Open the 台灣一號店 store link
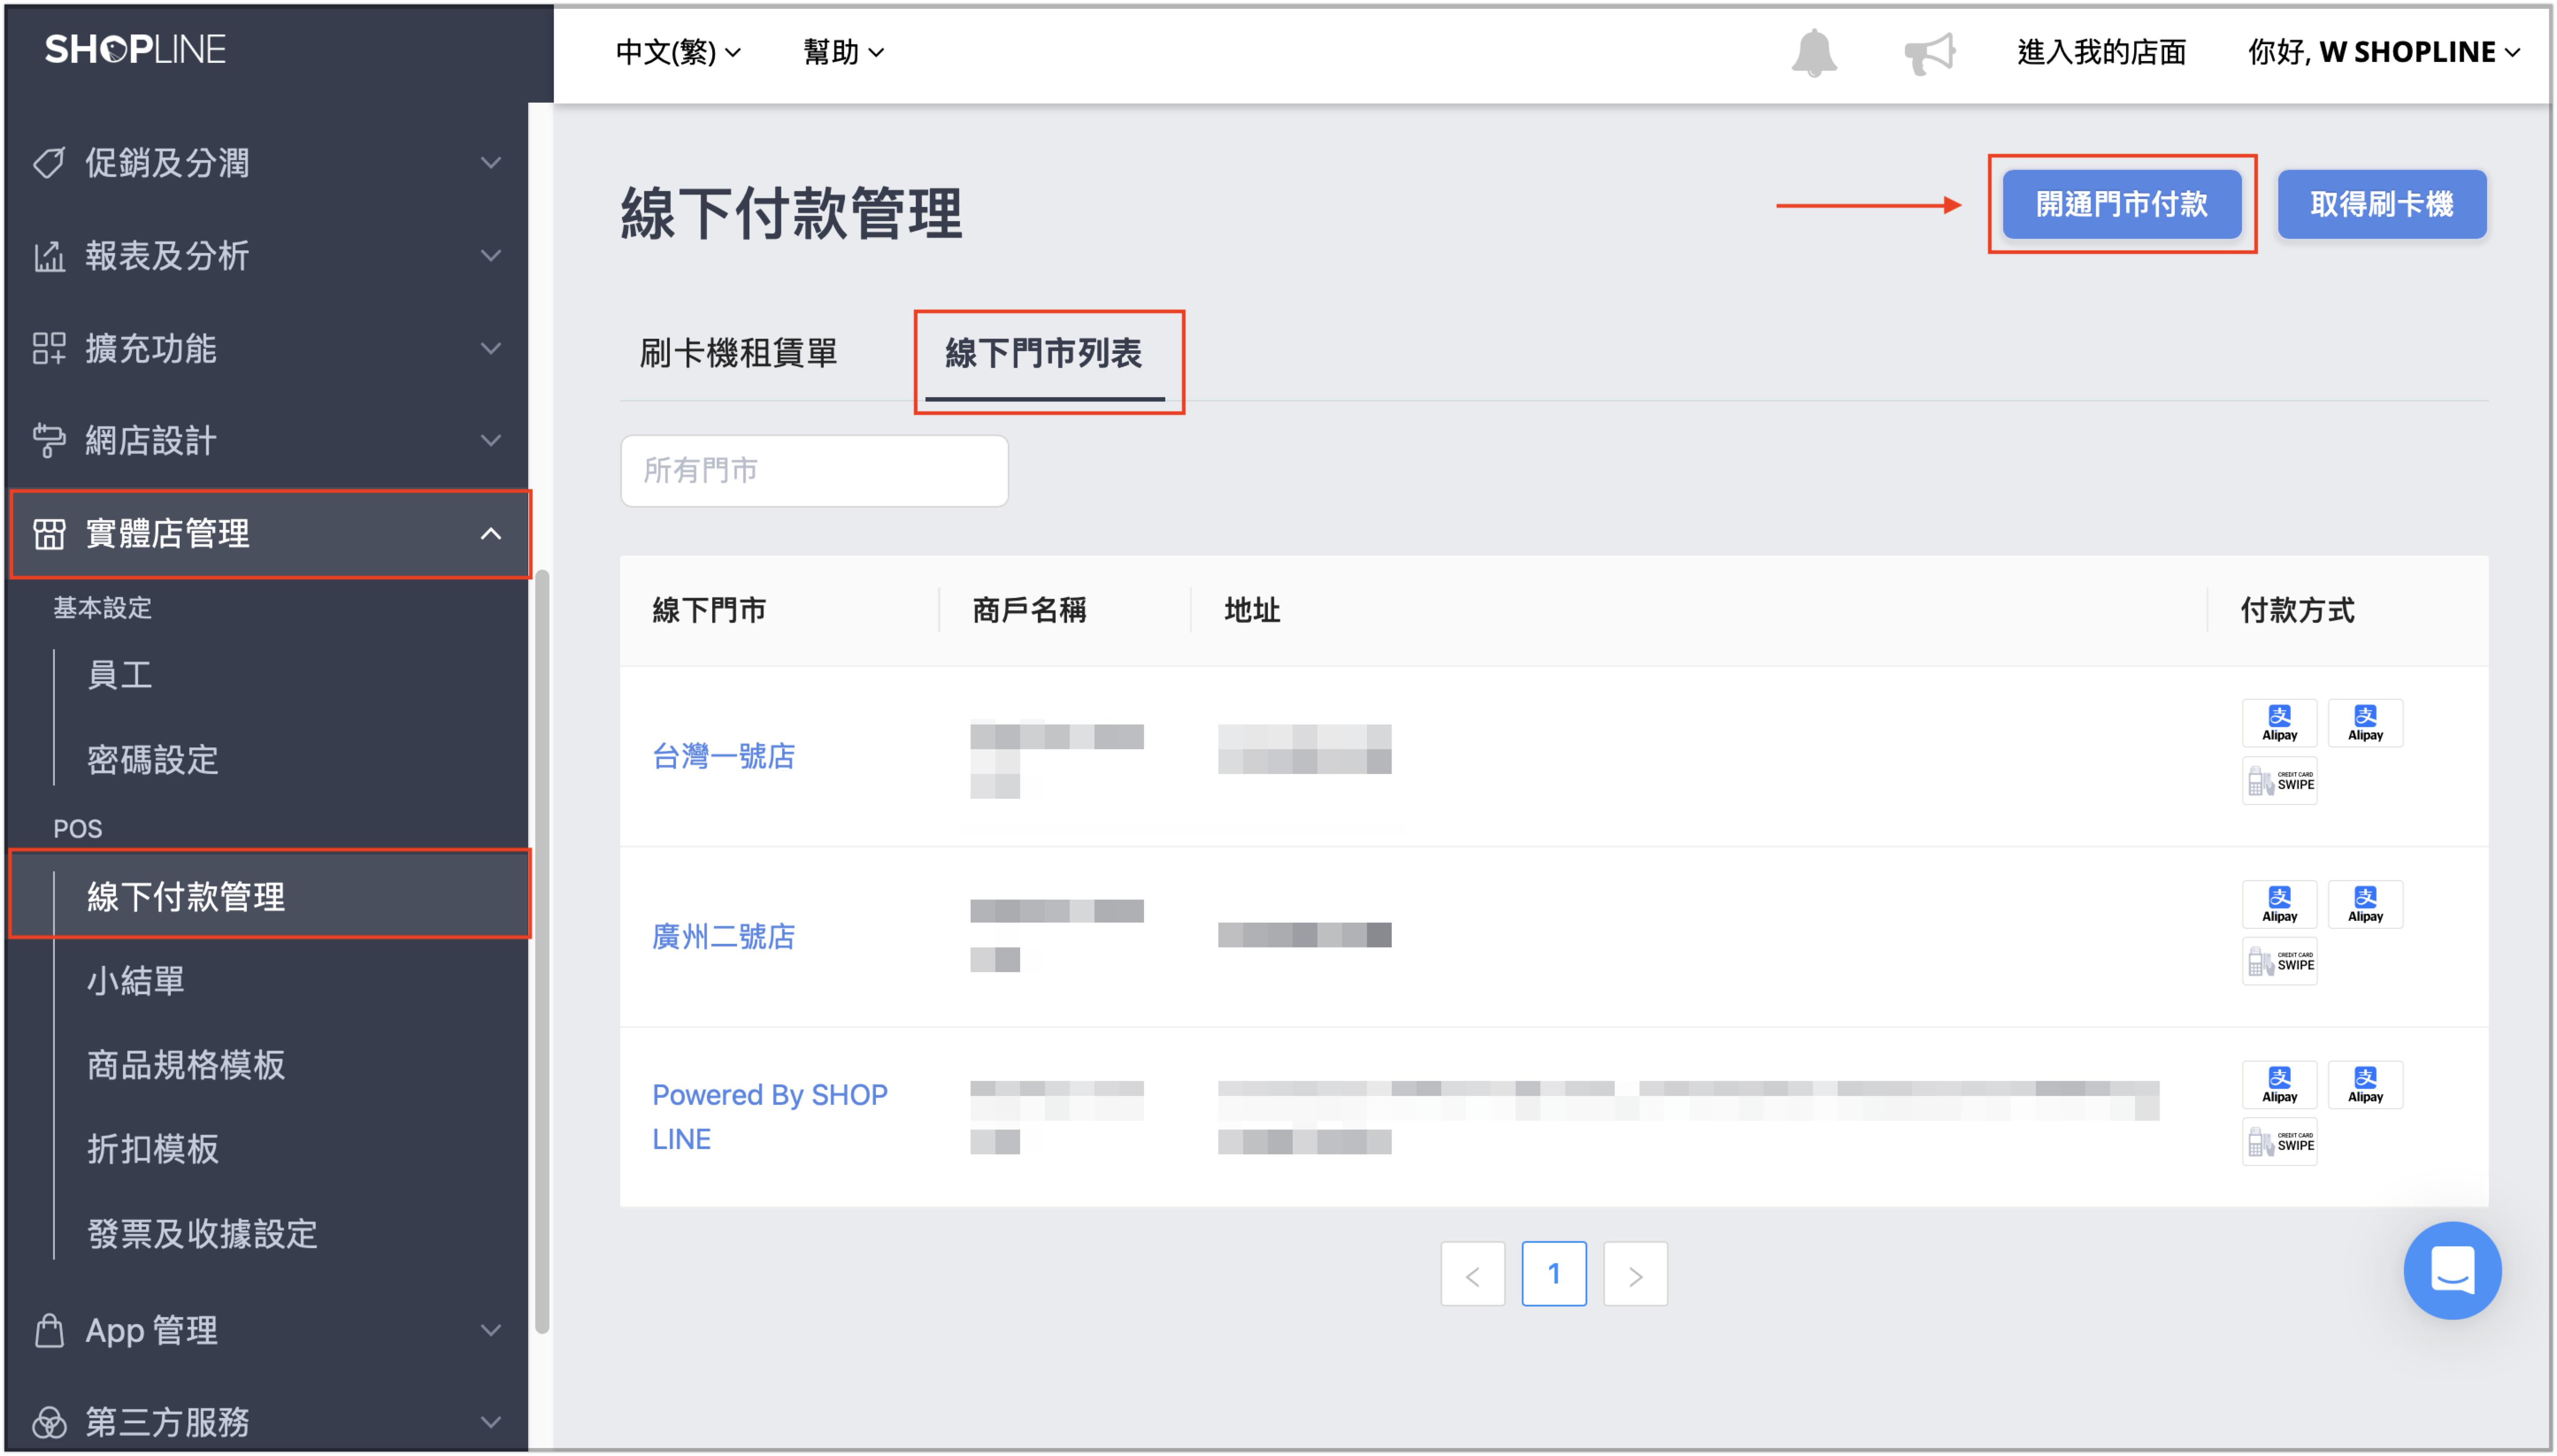This screenshot has height=1456, width=2557. coord(723,756)
